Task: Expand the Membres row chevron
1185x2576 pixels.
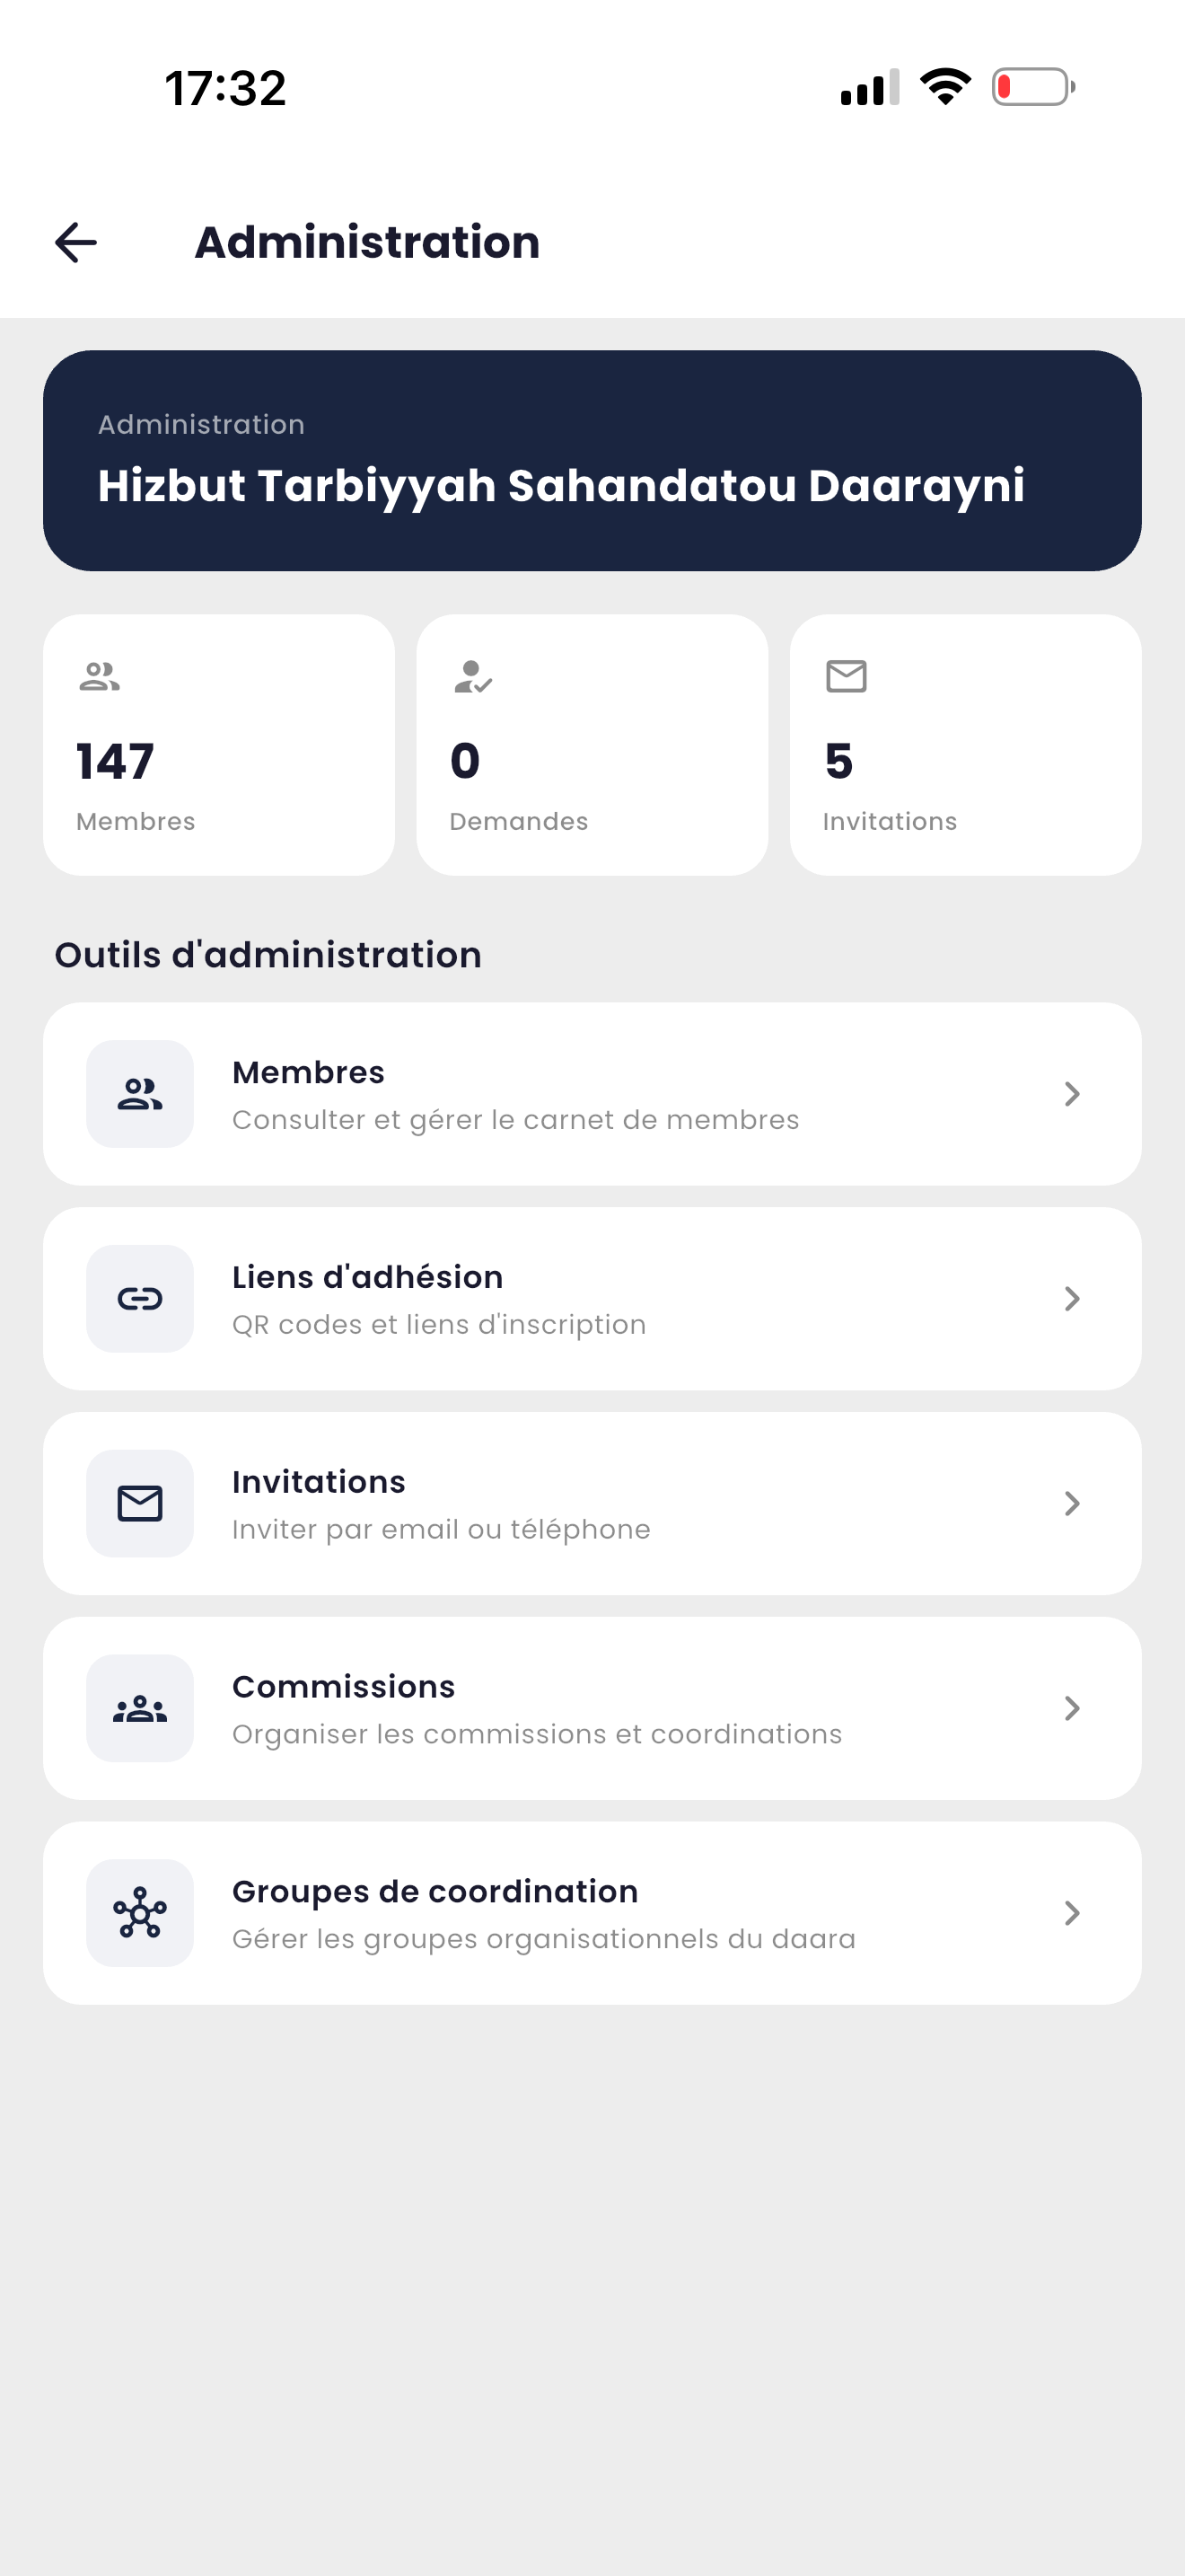Action: [x=1072, y=1094]
